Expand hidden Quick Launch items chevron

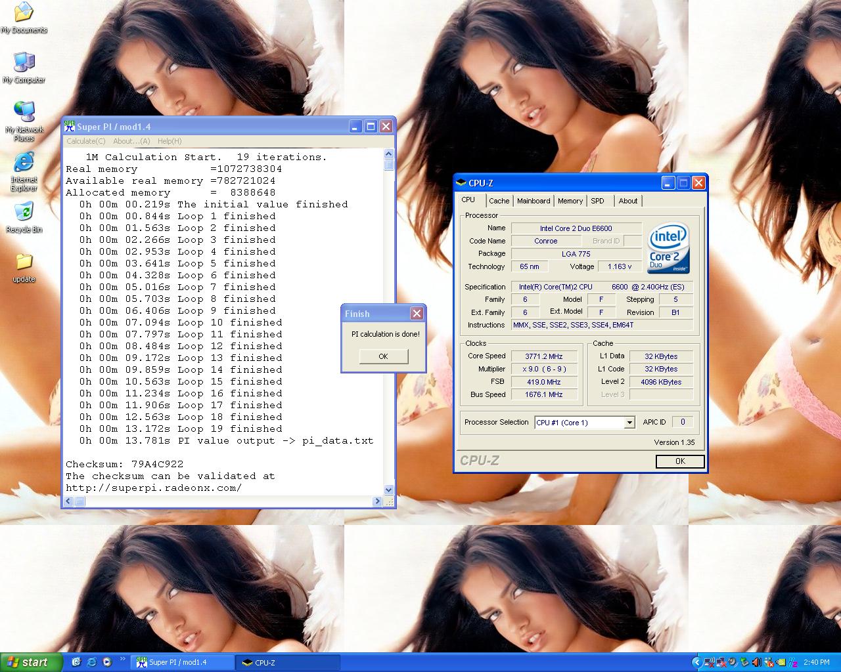click(x=122, y=660)
